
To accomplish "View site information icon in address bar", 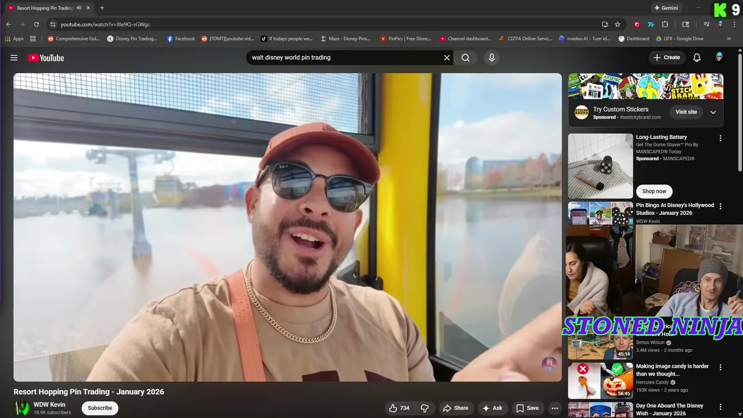I will (53, 24).
